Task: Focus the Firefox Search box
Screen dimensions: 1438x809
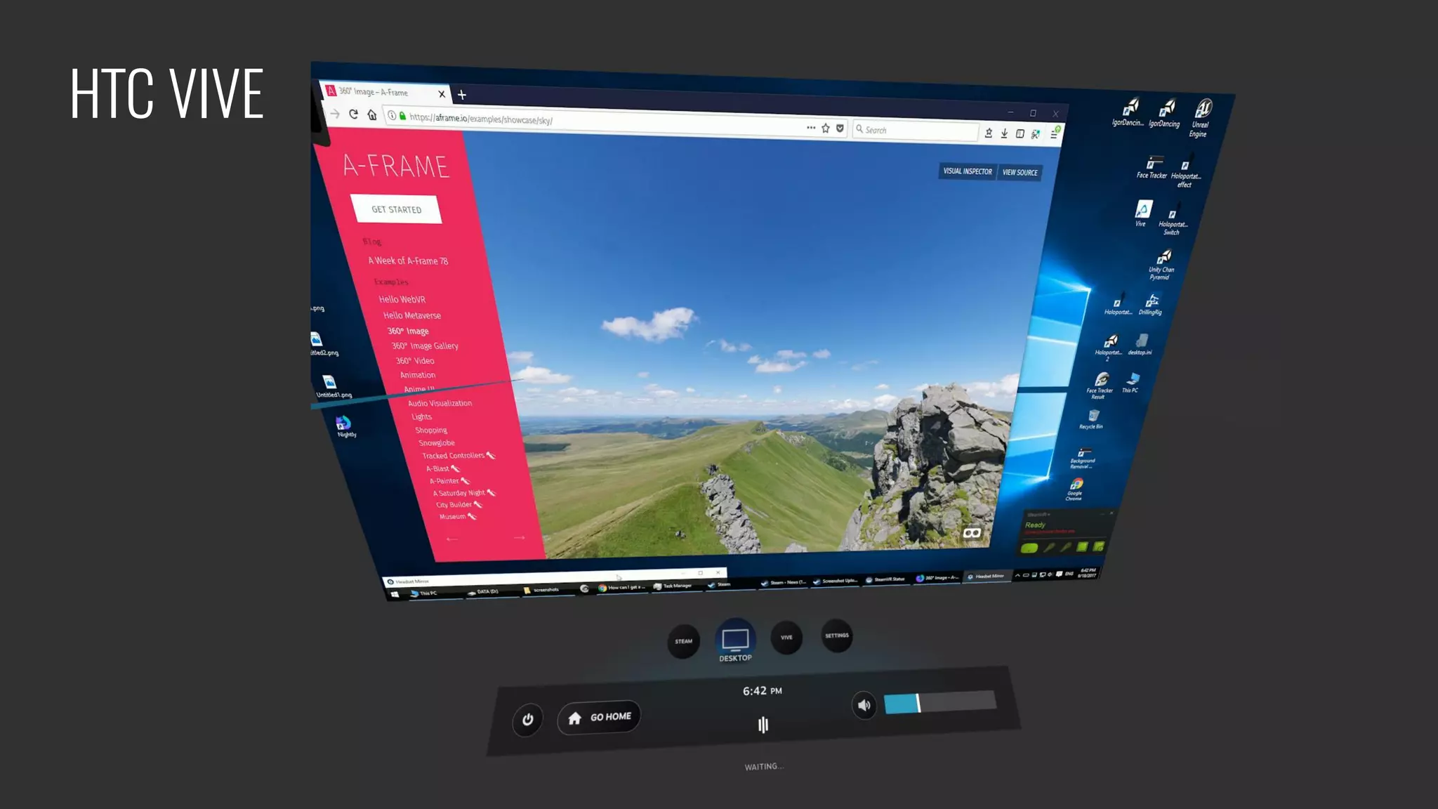Action: pos(915,131)
